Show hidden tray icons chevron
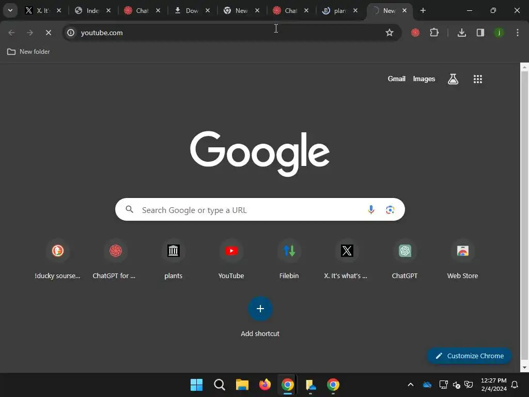The width and height of the screenshot is (529, 397). click(x=411, y=385)
